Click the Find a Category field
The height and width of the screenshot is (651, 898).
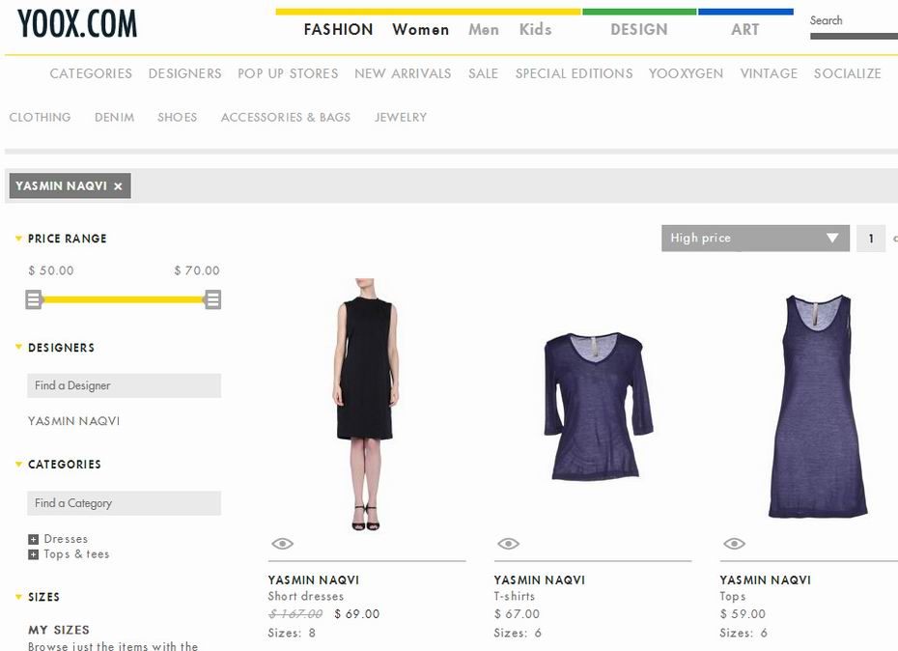pos(124,503)
